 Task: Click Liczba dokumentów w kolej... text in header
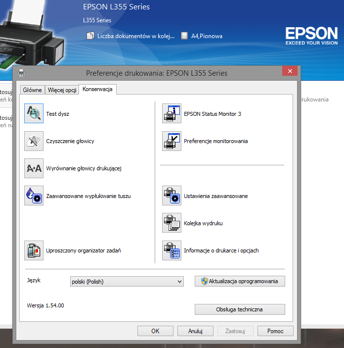pos(136,36)
